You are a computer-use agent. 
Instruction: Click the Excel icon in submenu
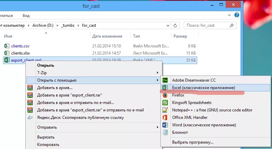tap(165, 87)
